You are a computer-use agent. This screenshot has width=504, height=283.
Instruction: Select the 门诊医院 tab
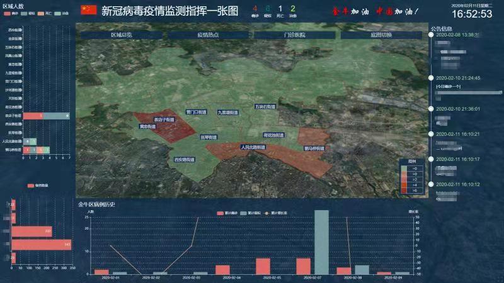(294, 35)
